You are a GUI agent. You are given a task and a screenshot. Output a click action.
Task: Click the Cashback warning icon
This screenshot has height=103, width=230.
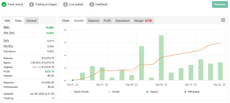click(x=92, y=4)
